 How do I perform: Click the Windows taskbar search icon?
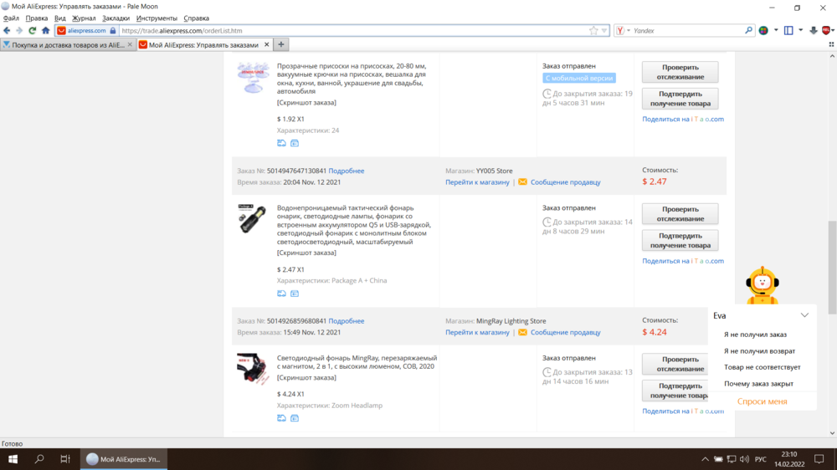[x=39, y=459]
